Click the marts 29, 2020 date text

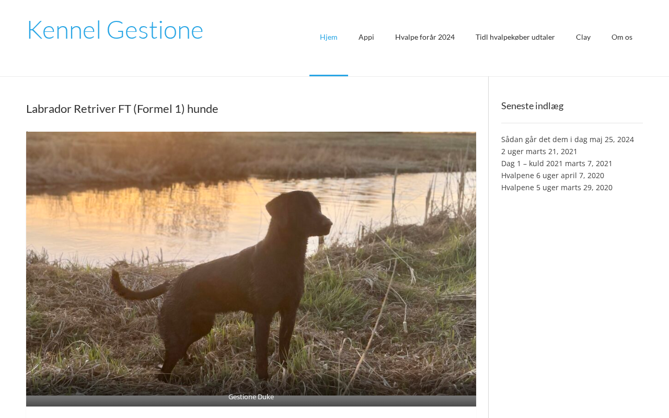[586, 188]
